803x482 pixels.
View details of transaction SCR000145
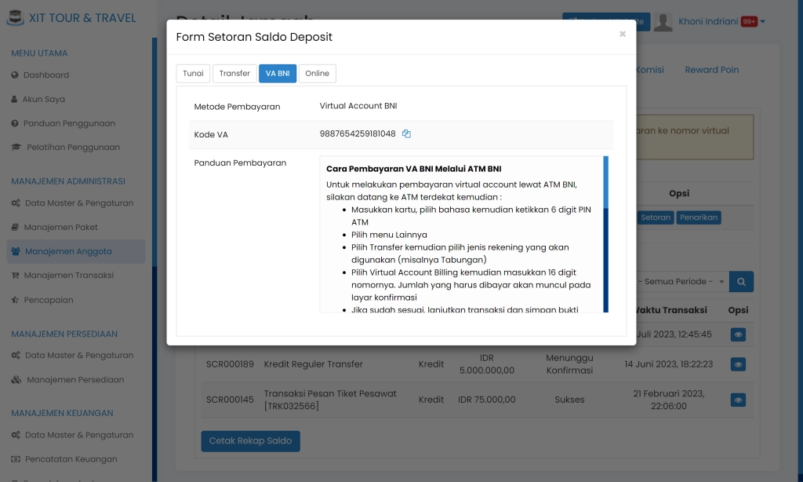pos(738,400)
